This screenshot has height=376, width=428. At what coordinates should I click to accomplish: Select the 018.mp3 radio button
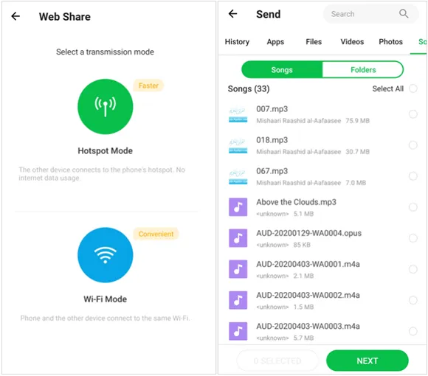413,145
